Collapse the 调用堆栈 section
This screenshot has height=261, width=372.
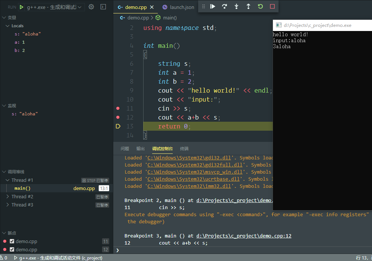[4, 172]
